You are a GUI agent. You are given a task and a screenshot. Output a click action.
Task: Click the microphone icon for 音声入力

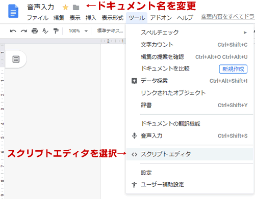134,136
